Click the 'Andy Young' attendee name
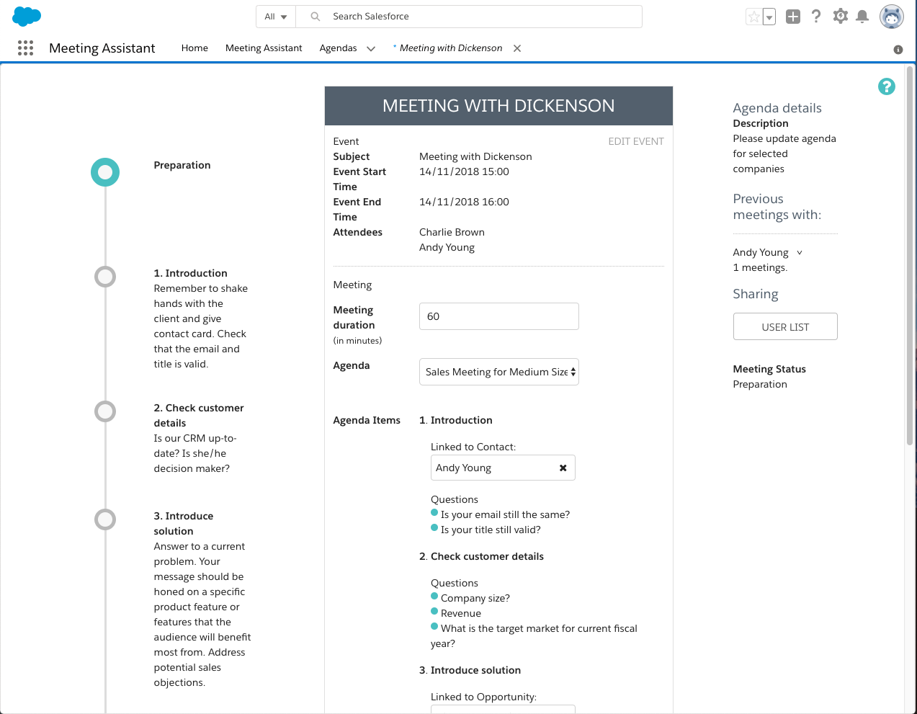The width and height of the screenshot is (917, 714). [447, 247]
